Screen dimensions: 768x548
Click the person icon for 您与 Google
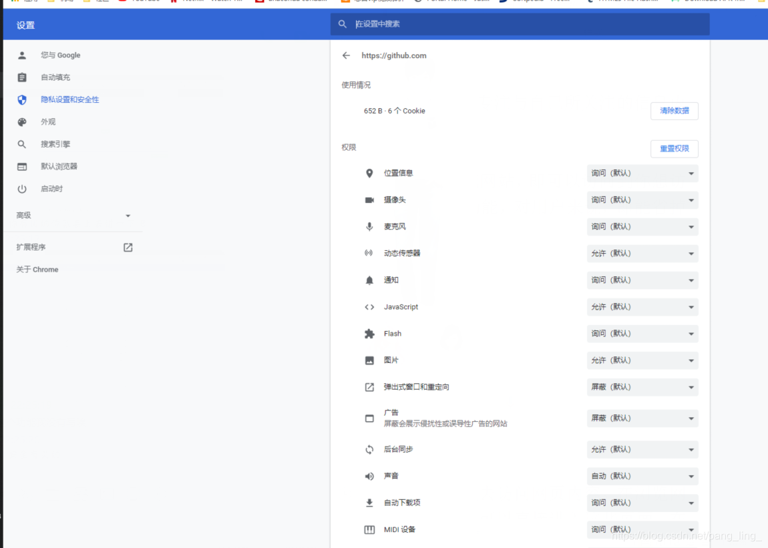pos(22,55)
